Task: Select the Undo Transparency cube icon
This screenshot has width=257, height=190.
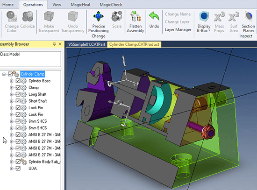Action: click(x=72, y=16)
